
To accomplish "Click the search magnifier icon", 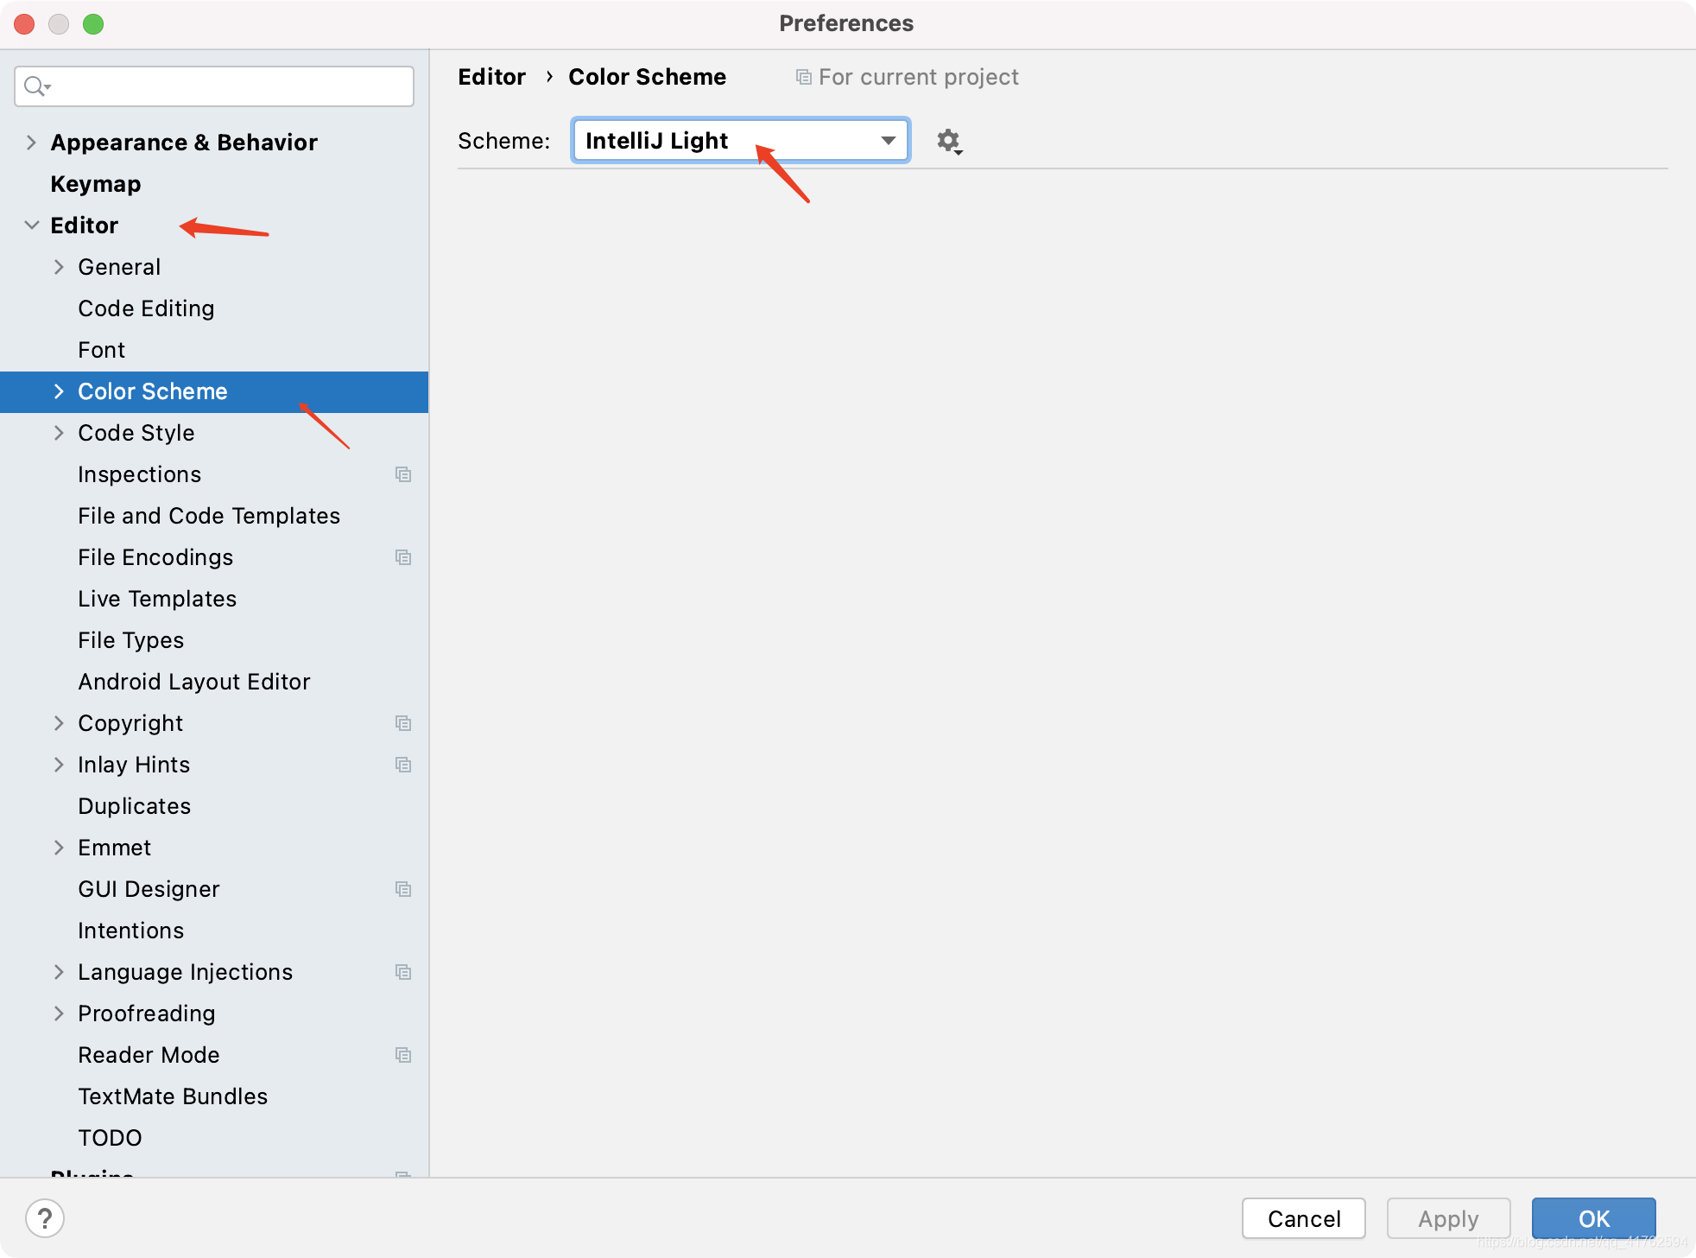I will (35, 86).
